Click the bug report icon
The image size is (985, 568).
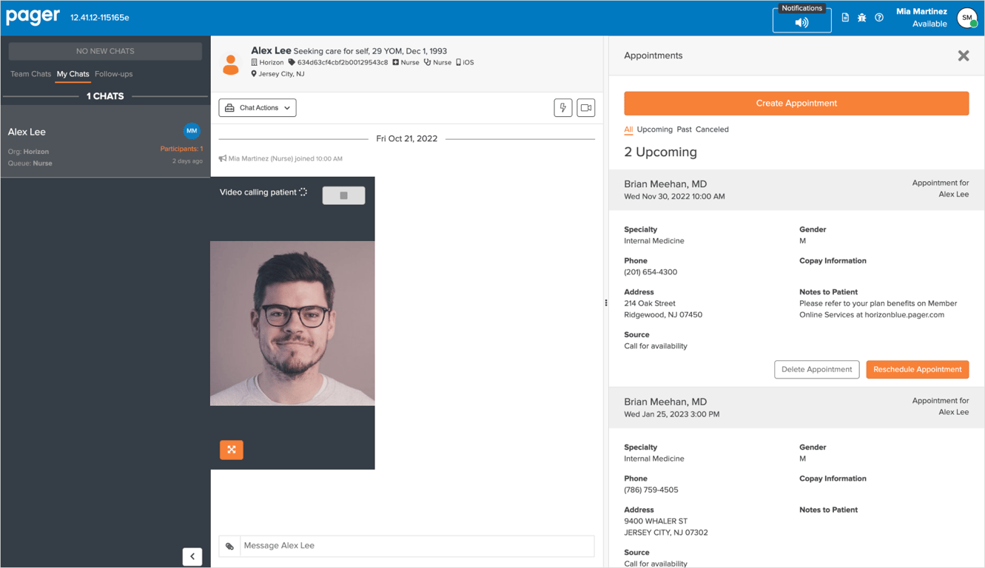tap(862, 18)
